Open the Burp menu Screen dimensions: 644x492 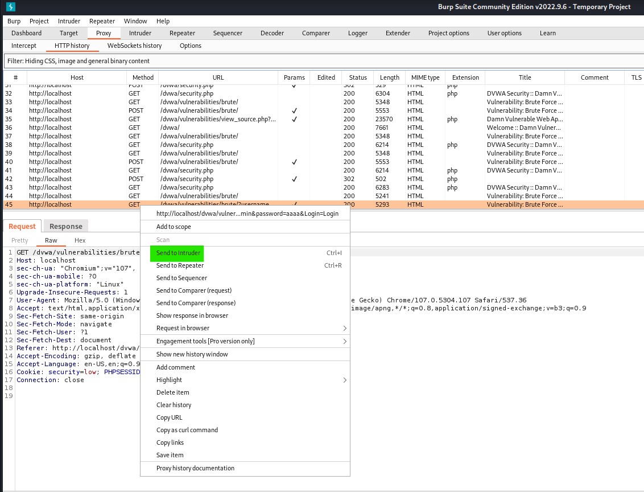pyautogui.click(x=14, y=21)
